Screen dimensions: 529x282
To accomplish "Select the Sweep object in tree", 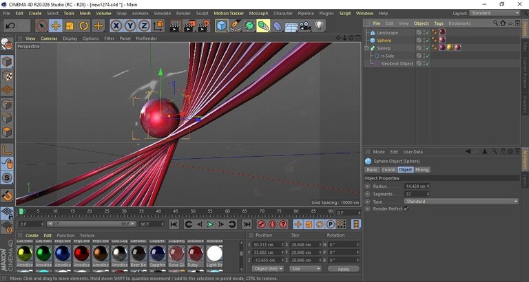I will (x=384, y=48).
